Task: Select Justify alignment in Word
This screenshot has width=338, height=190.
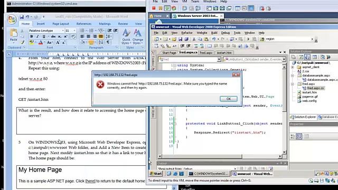Action: tap(101, 36)
